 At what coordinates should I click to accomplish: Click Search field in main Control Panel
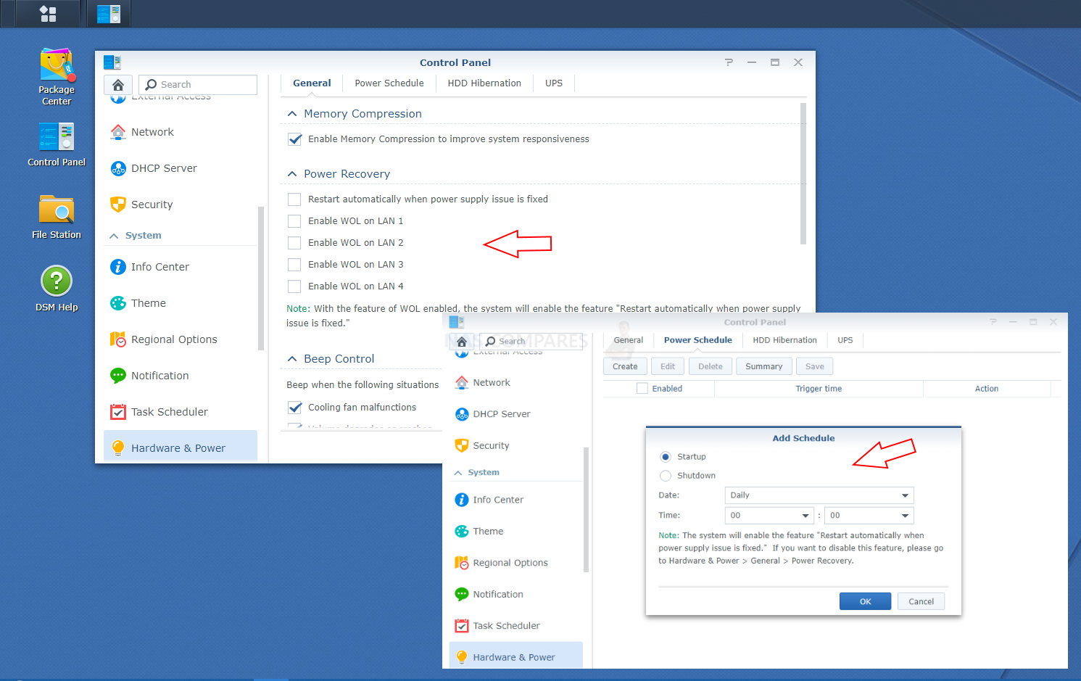[198, 85]
